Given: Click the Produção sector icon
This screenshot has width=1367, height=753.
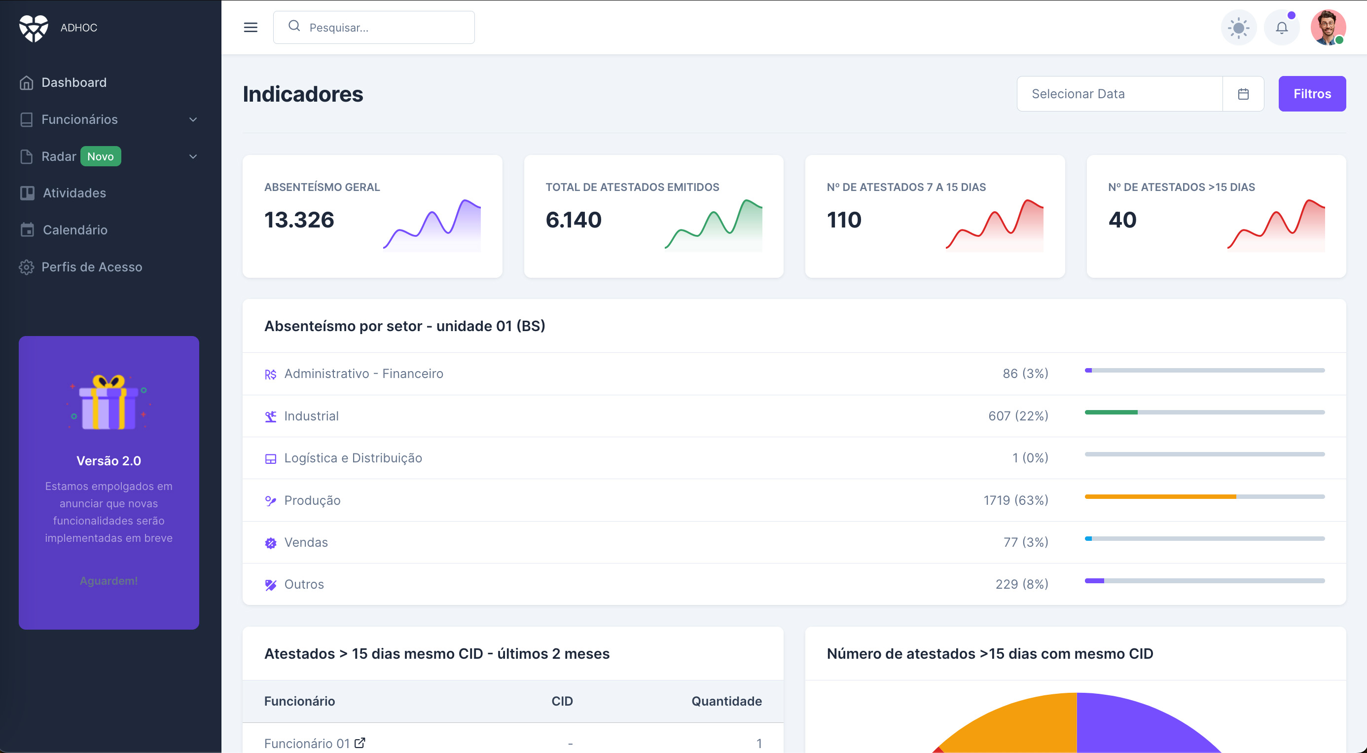Looking at the screenshot, I should click(x=271, y=501).
